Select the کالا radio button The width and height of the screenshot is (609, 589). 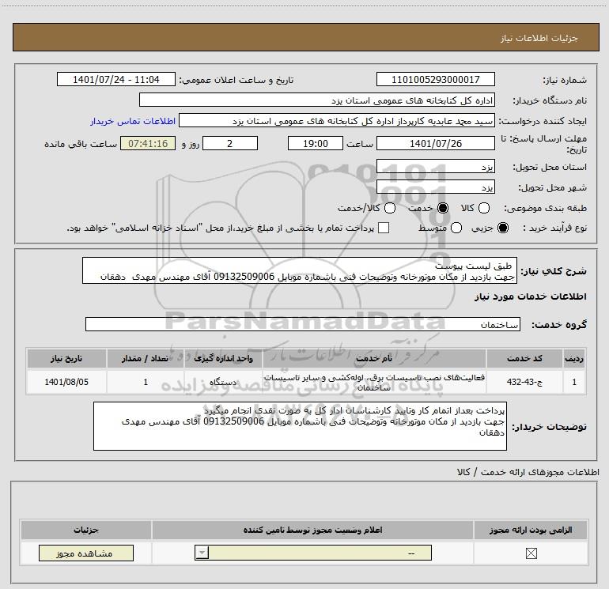pos(483,208)
